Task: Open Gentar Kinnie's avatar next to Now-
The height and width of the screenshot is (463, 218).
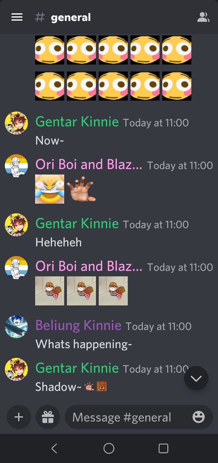Action: (16, 123)
